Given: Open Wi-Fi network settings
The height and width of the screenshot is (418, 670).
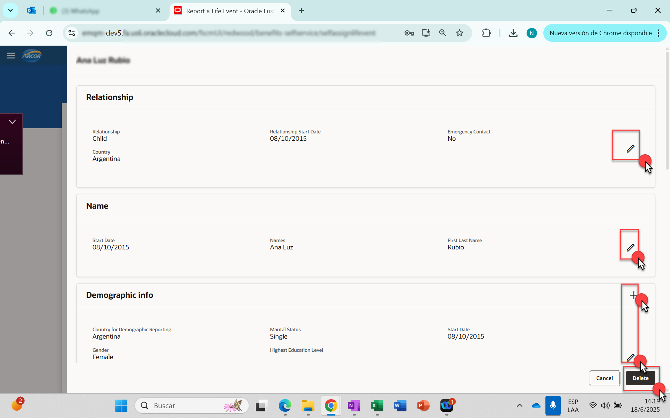Looking at the screenshot, I should [x=593, y=405].
